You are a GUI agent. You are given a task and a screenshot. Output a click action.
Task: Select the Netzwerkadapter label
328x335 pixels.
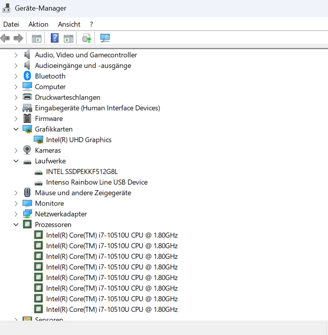pos(61,214)
